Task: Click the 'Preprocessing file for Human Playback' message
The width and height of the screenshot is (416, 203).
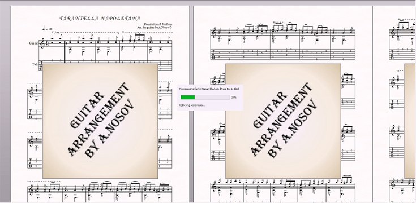Action: pyautogui.click(x=209, y=89)
